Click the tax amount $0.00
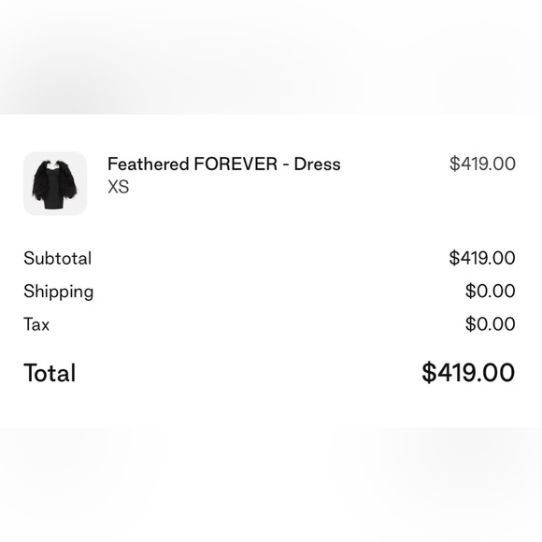 click(491, 324)
